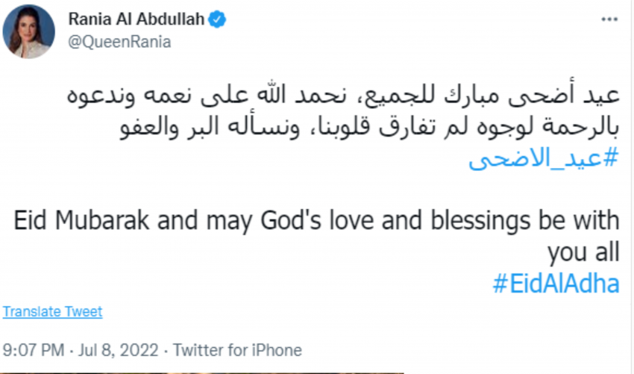
Task: Click the Arabic #عيد_الاضحى hashtag
Action: point(544,159)
